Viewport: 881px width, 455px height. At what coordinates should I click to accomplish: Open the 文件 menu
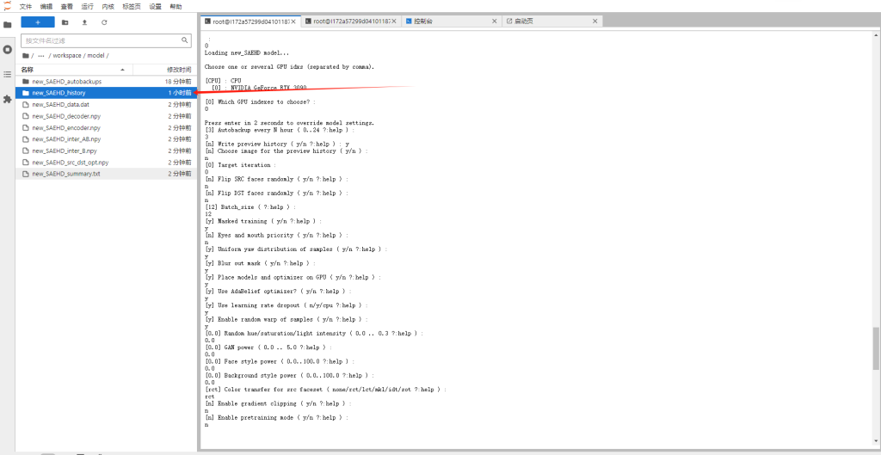click(26, 6)
